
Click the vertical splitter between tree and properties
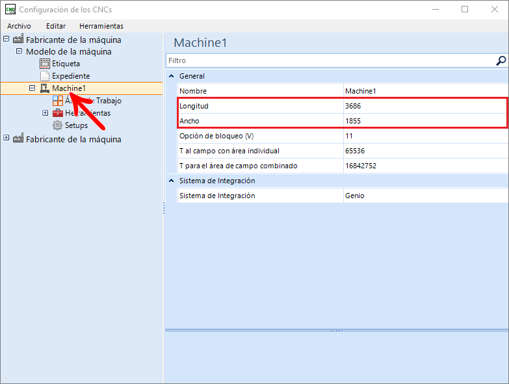164,207
